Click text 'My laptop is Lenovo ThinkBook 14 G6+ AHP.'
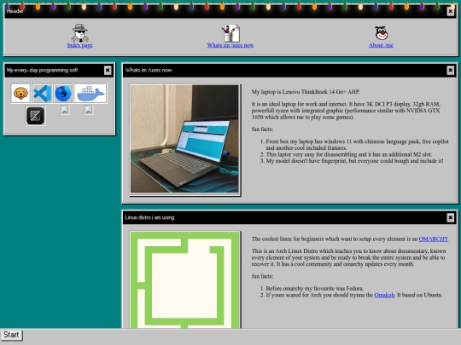 tap(306, 92)
